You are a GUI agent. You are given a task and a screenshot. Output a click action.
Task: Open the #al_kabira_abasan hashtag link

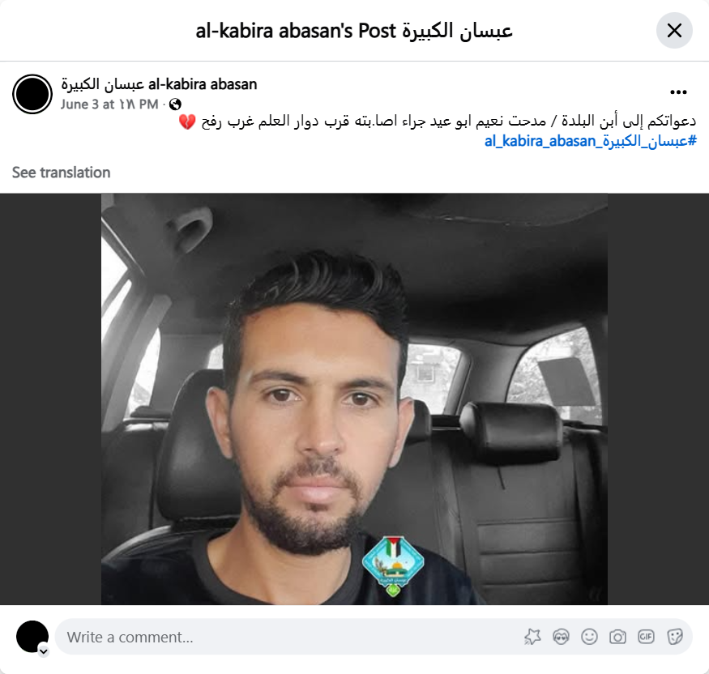tap(590, 141)
